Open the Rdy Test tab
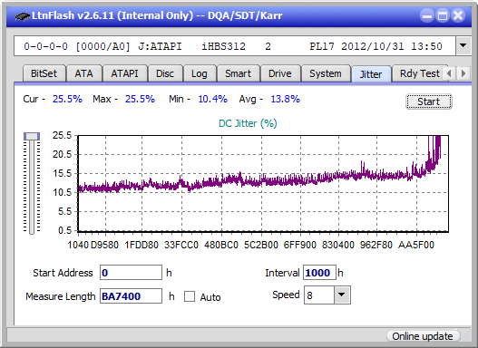The height and width of the screenshot is (348, 478). [419, 73]
